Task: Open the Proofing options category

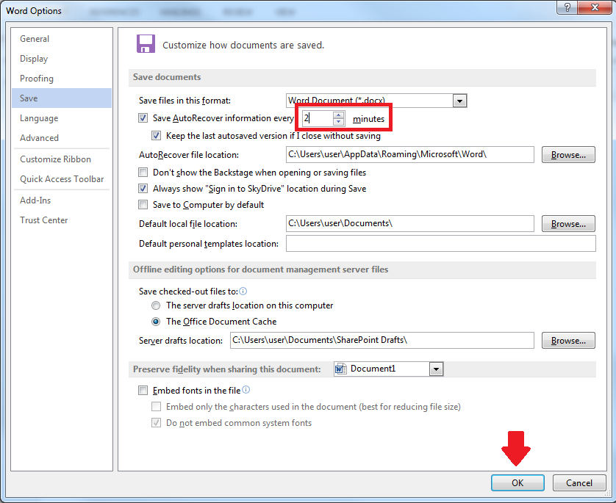Action: [x=37, y=79]
